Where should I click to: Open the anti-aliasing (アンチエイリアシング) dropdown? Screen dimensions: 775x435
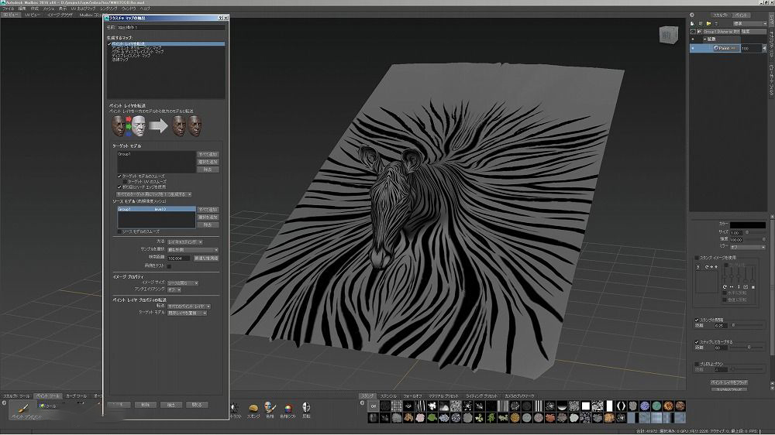pos(174,289)
